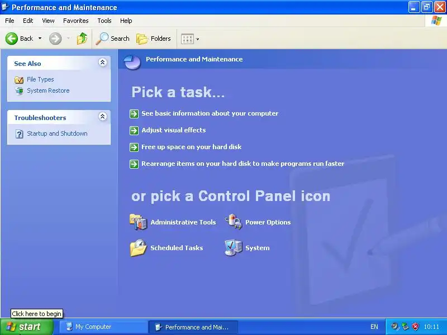
Task: Open the System text link
Action: (x=258, y=248)
